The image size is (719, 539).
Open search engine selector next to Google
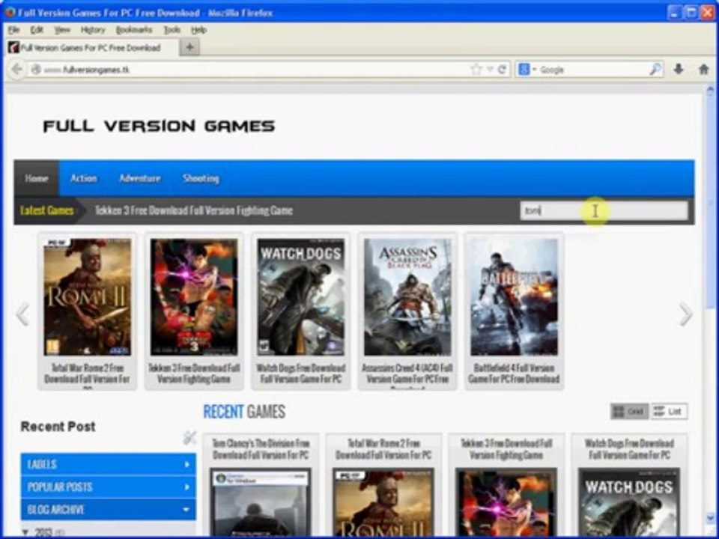[x=527, y=69]
